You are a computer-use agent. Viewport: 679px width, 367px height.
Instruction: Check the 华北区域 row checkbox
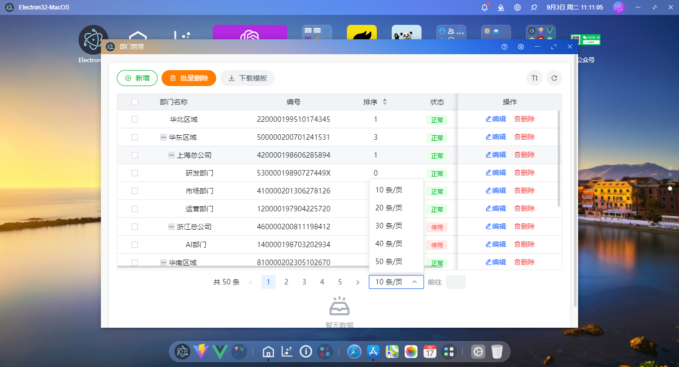pyautogui.click(x=134, y=119)
